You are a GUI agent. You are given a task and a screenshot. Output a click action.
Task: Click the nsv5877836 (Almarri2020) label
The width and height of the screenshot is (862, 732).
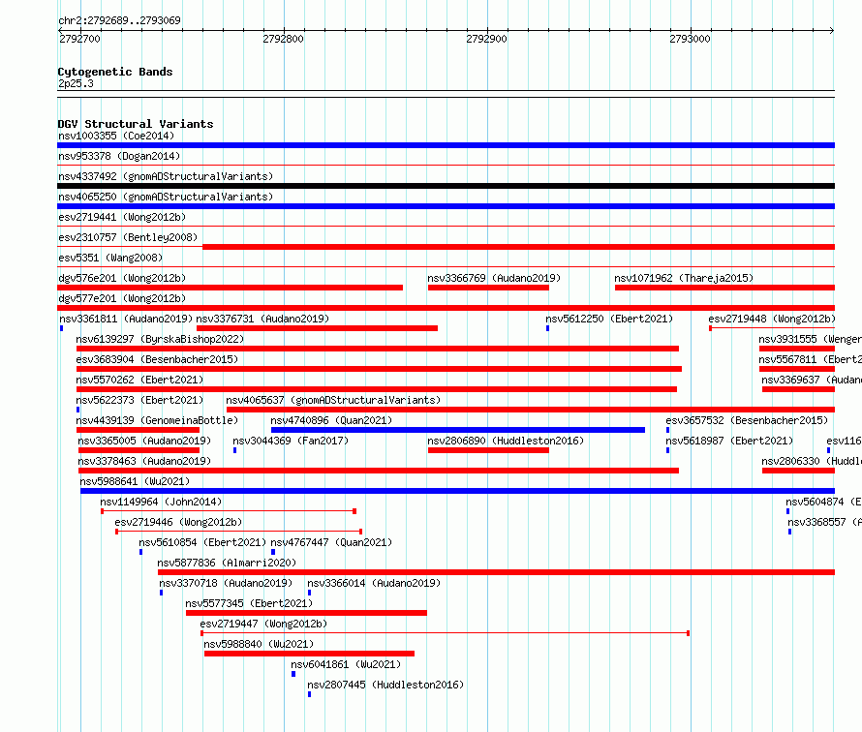[x=227, y=563]
